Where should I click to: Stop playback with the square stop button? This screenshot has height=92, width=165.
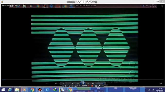(72, 83)
